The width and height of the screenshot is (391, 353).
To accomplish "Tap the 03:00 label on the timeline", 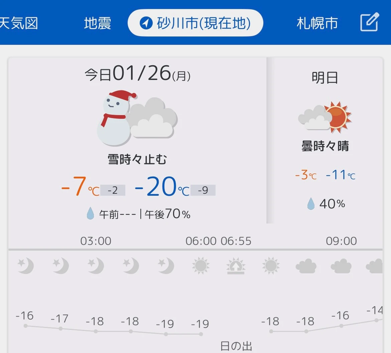I will pyautogui.click(x=96, y=241).
